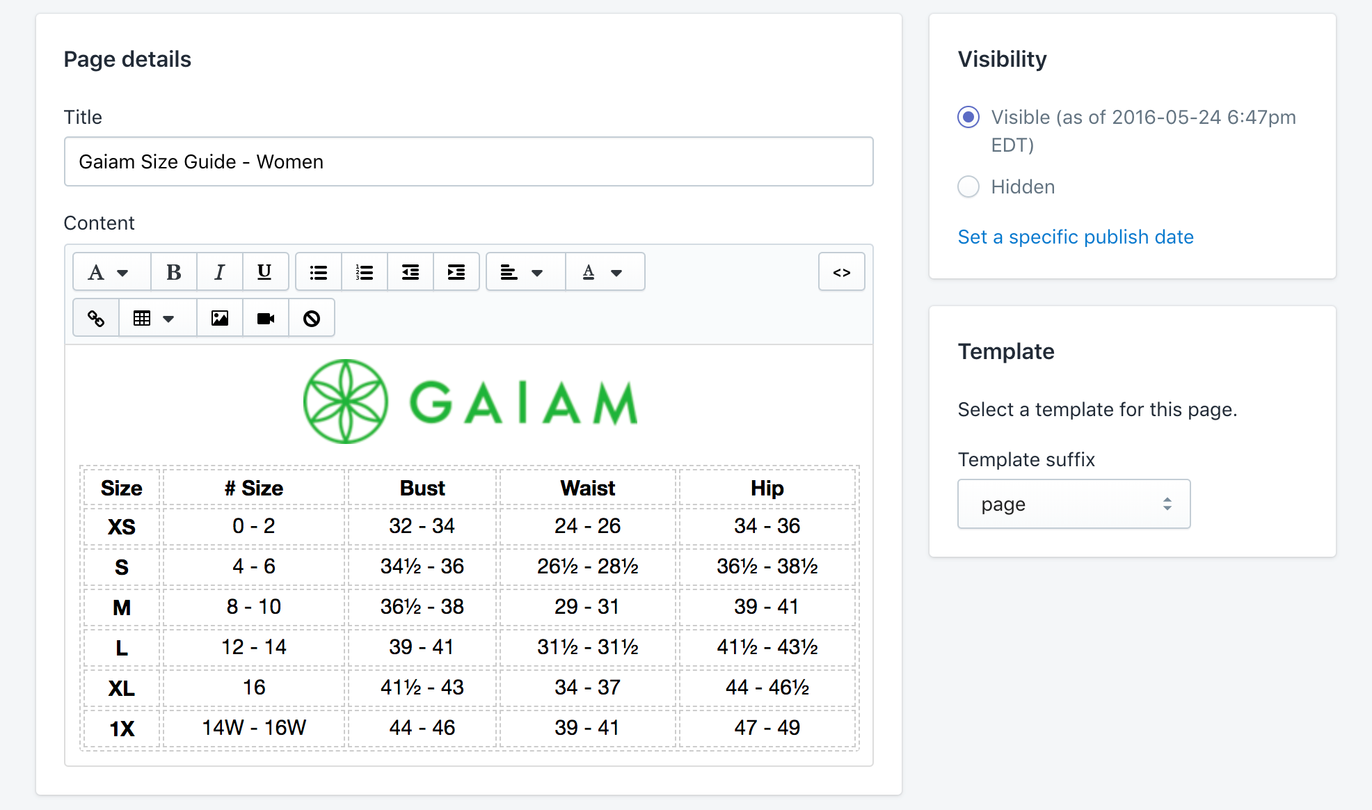
Task: Click the font color picker
Action: coord(600,272)
